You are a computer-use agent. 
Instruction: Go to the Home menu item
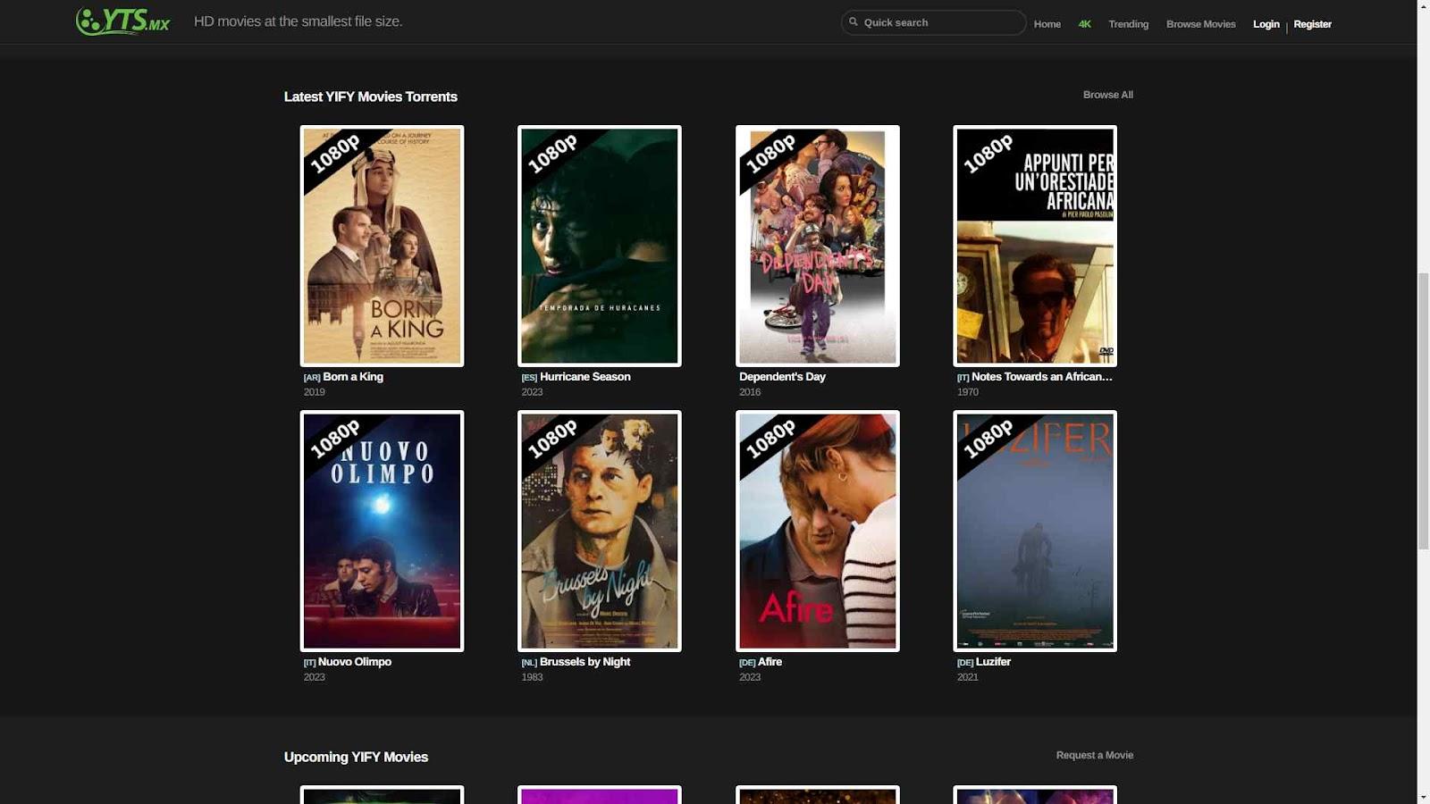tap(1047, 24)
